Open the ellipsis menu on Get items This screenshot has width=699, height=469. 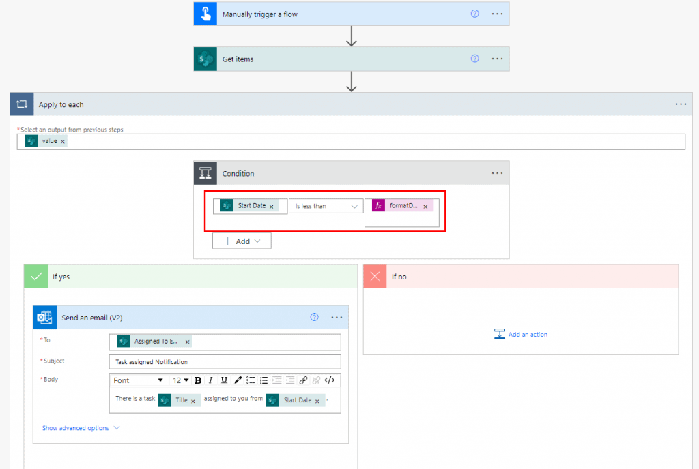[497, 59]
